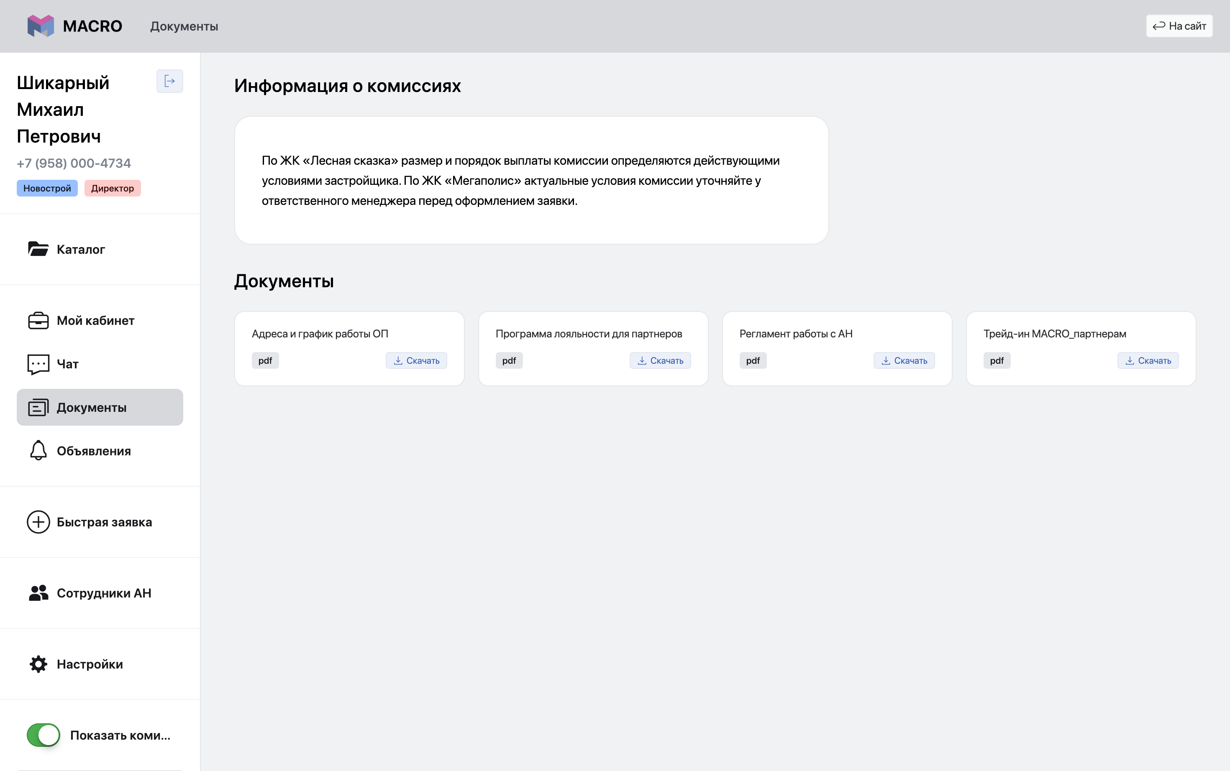Click the Каталог folder icon
This screenshot has height=771, width=1230.
[x=38, y=249]
